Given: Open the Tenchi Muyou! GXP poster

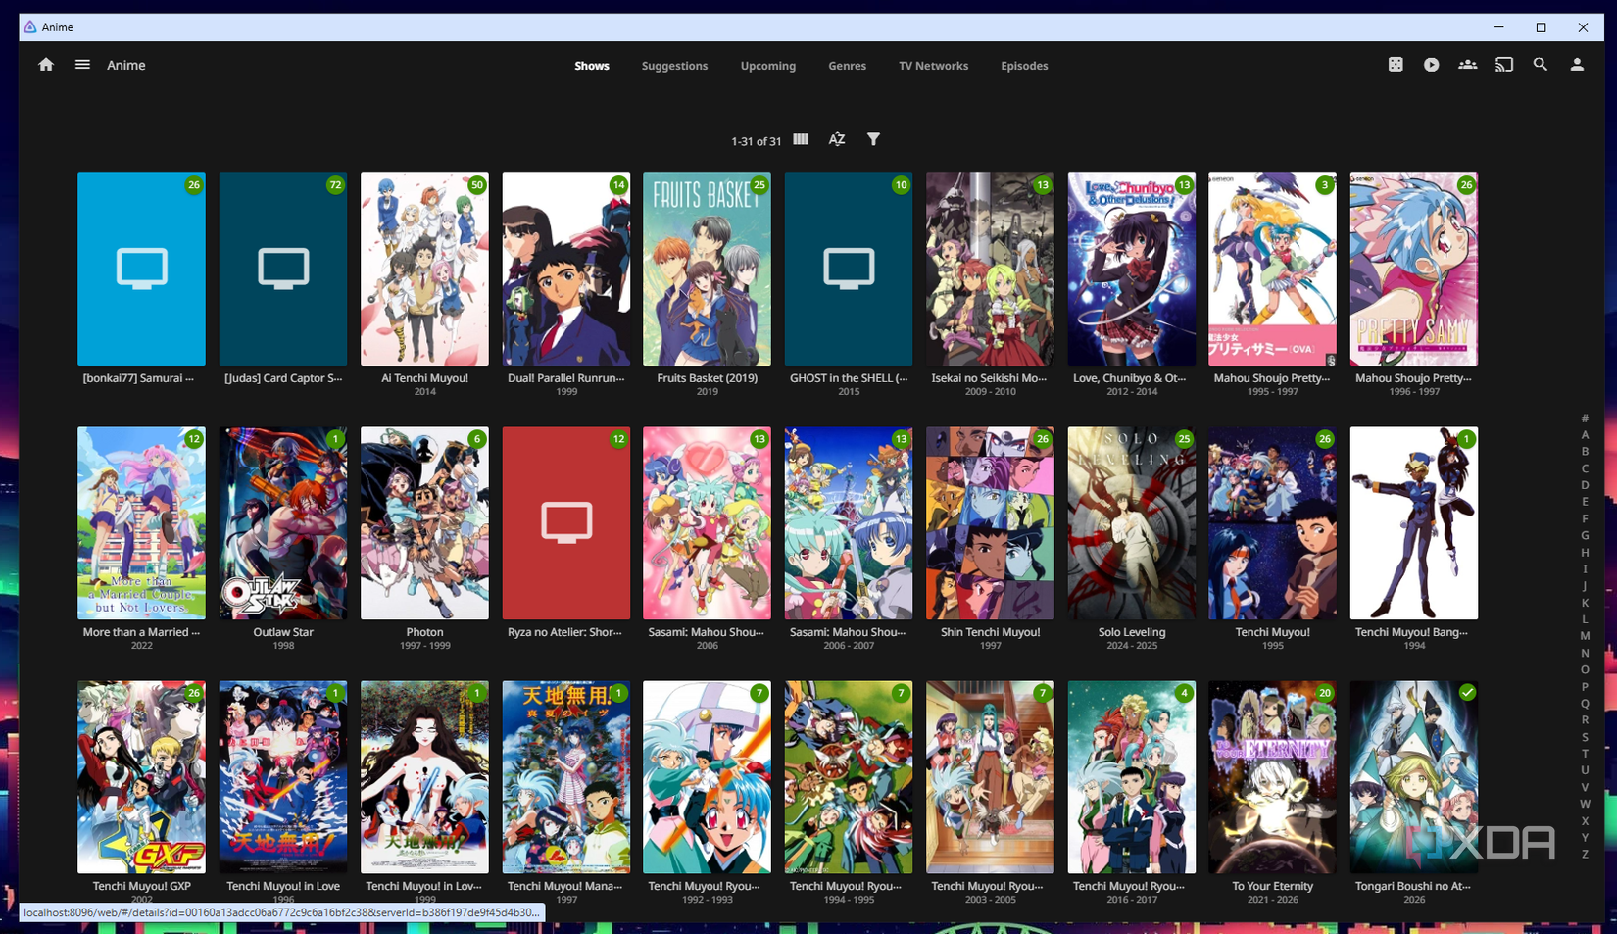Looking at the screenshot, I should (x=141, y=777).
